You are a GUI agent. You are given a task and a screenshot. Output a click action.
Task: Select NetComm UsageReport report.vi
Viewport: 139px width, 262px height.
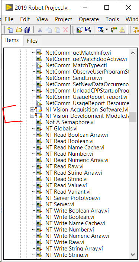tap(86, 97)
